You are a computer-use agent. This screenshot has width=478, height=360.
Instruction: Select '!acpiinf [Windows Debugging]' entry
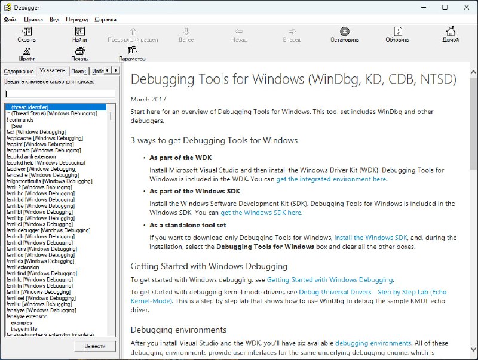40,144
